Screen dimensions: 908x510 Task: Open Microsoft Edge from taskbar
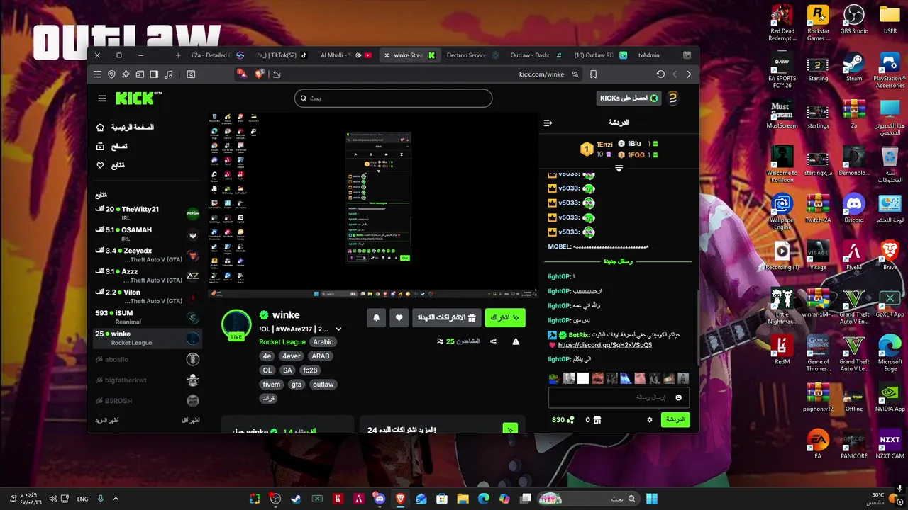pos(483,499)
